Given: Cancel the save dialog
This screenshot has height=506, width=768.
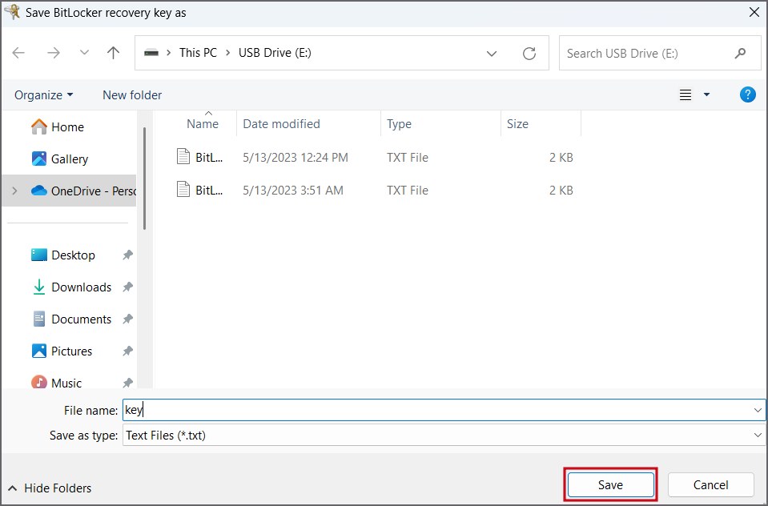Looking at the screenshot, I should 710,485.
